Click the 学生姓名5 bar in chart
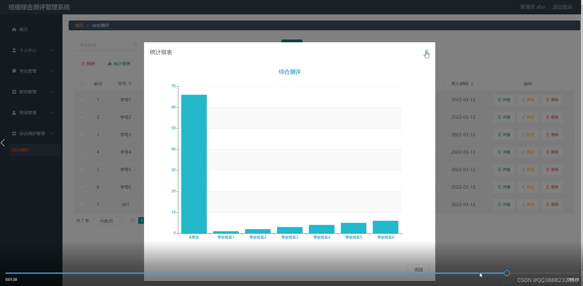The width and height of the screenshot is (583, 286). [x=354, y=228]
